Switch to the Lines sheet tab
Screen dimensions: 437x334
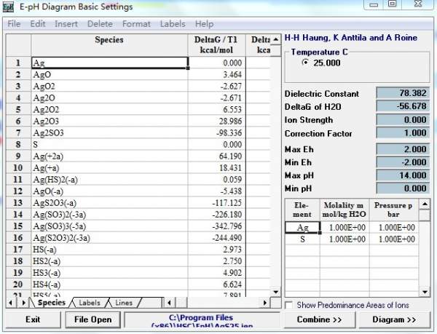tap(124, 303)
